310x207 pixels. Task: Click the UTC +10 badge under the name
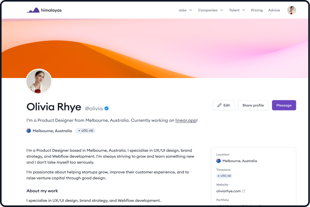[86, 131]
